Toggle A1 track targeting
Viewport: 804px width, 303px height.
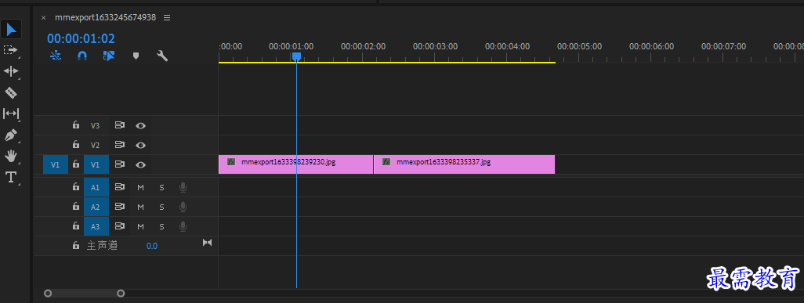[96, 187]
